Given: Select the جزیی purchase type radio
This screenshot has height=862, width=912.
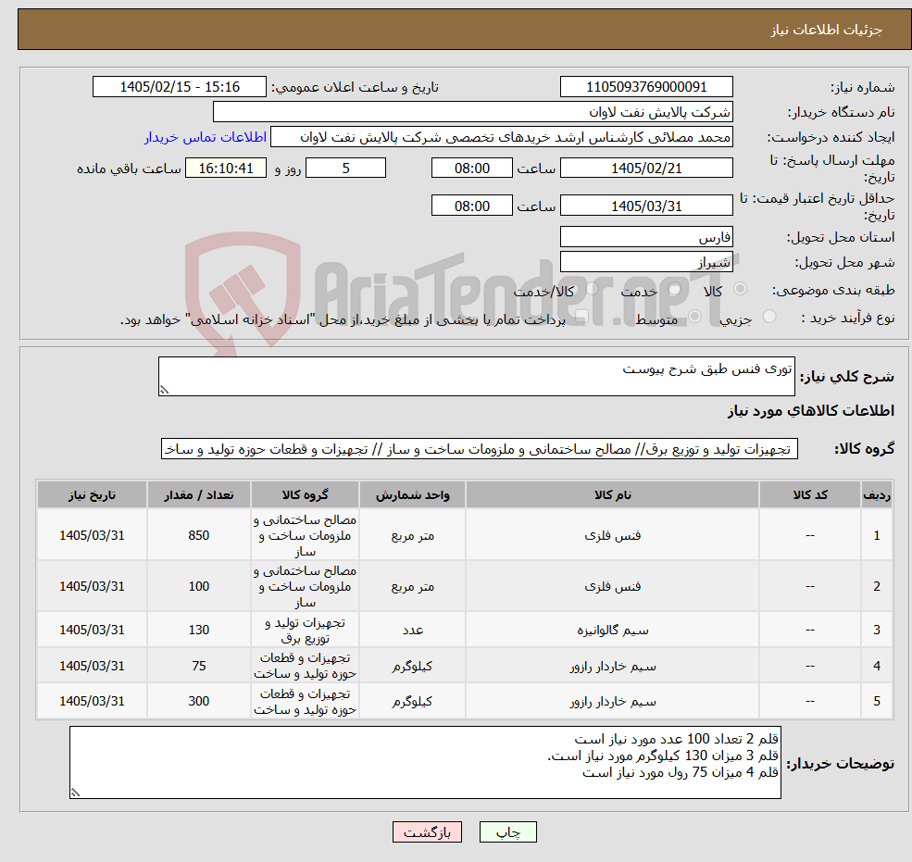Looking at the screenshot, I should coord(769,317).
